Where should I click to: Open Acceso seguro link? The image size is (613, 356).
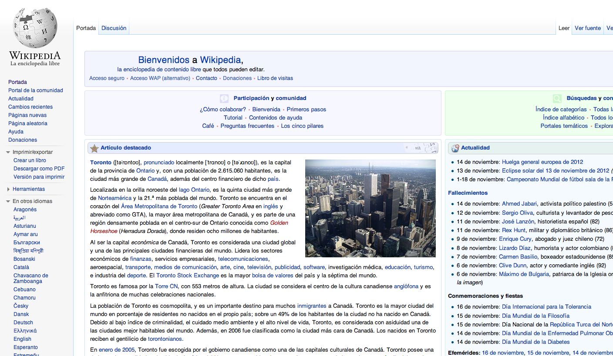pyautogui.click(x=107, y=78)
